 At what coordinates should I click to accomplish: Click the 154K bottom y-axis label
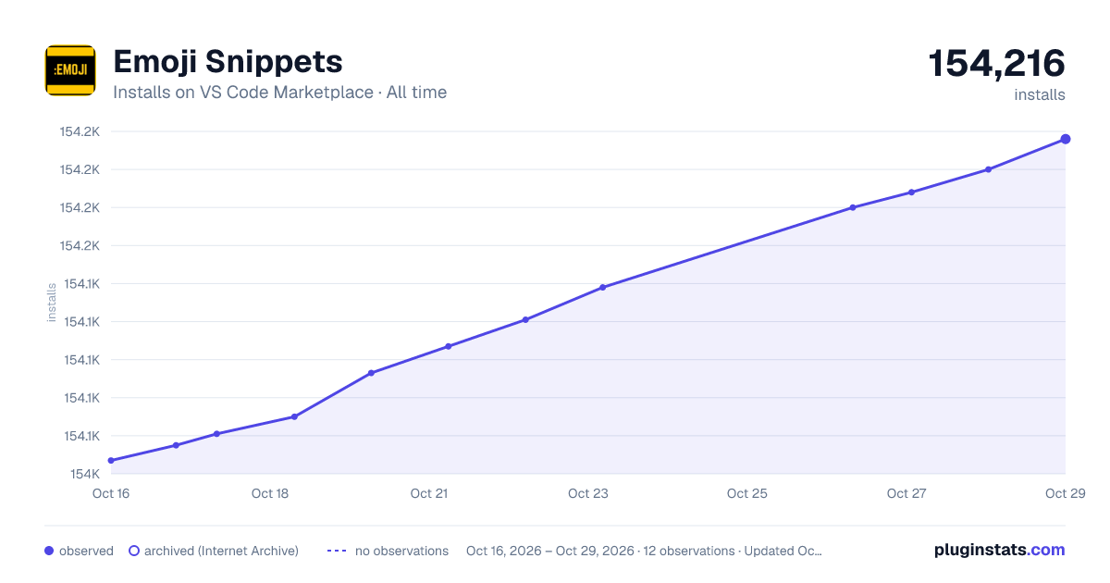pos(85,474)
